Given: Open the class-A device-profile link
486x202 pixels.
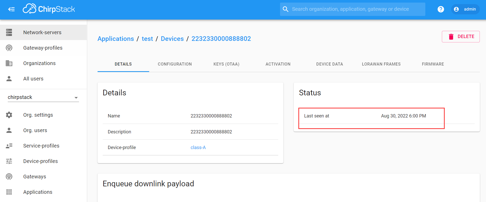Looking at the screenshot, I should pos(198,148).
